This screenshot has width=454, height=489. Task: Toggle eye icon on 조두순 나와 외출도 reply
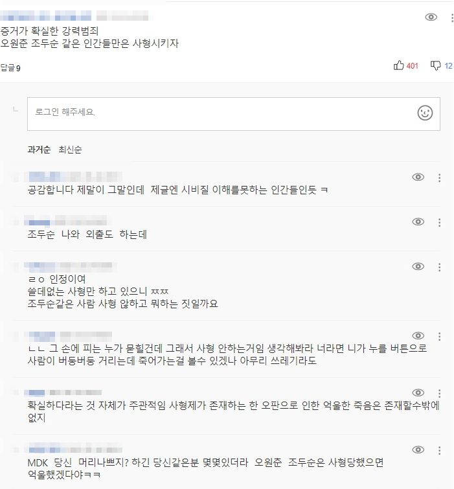pos(418,222)
